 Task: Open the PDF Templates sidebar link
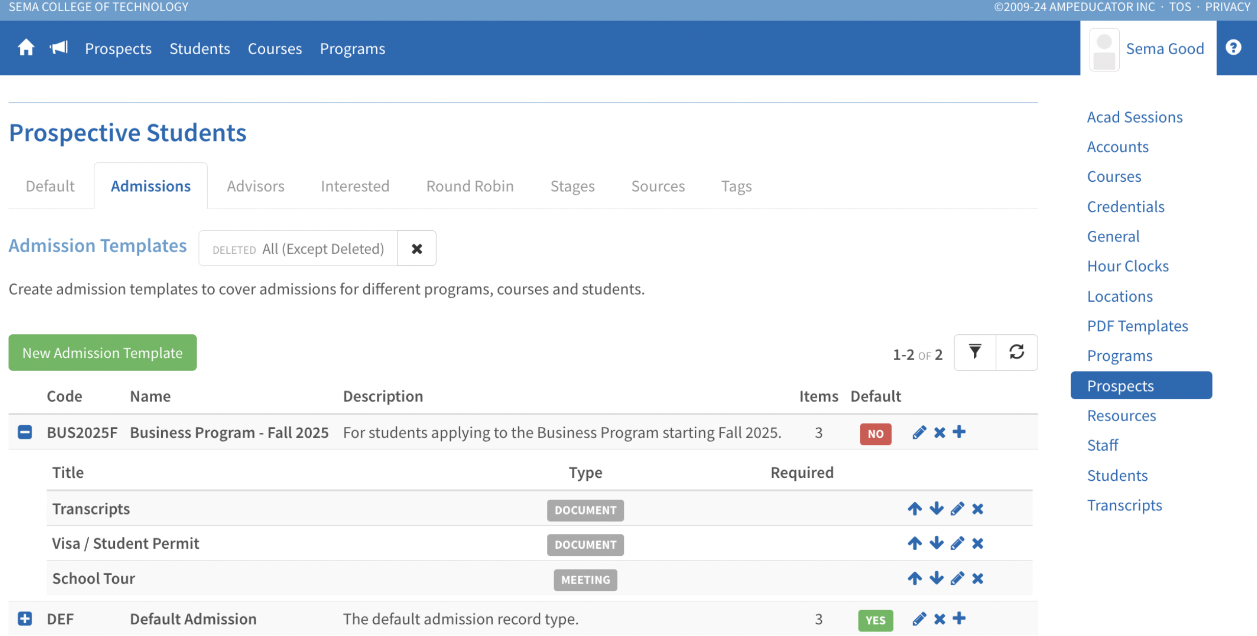tap(1137, 326)
